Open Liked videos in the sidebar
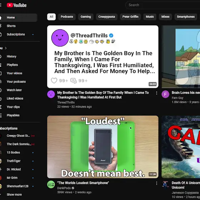 [15, 99]
